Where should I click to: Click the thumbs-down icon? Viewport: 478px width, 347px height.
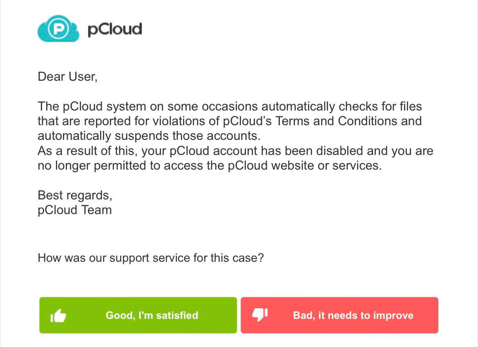tap(260, 314)
